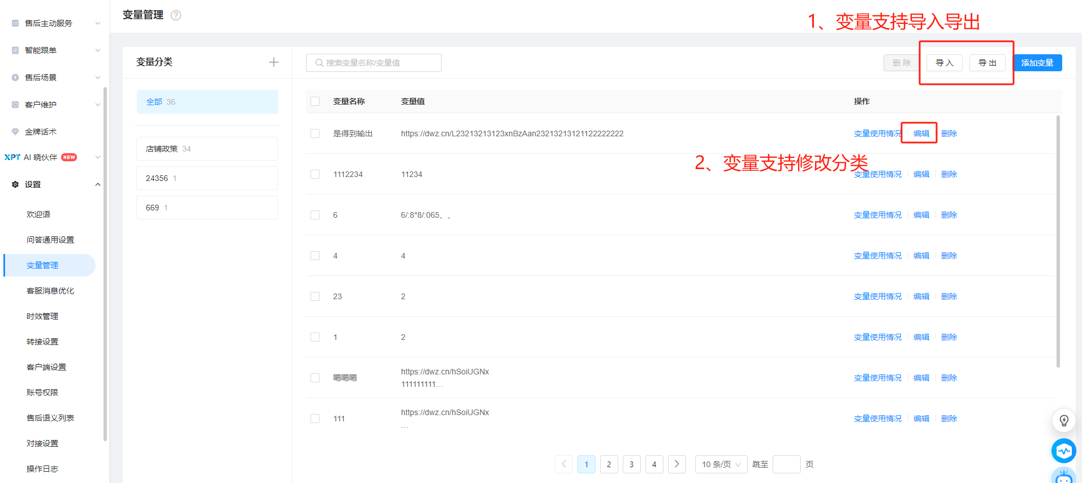Click the 售后场景 sidebar icon
This screenshot has height=483, width=1082.
point(15,77)
